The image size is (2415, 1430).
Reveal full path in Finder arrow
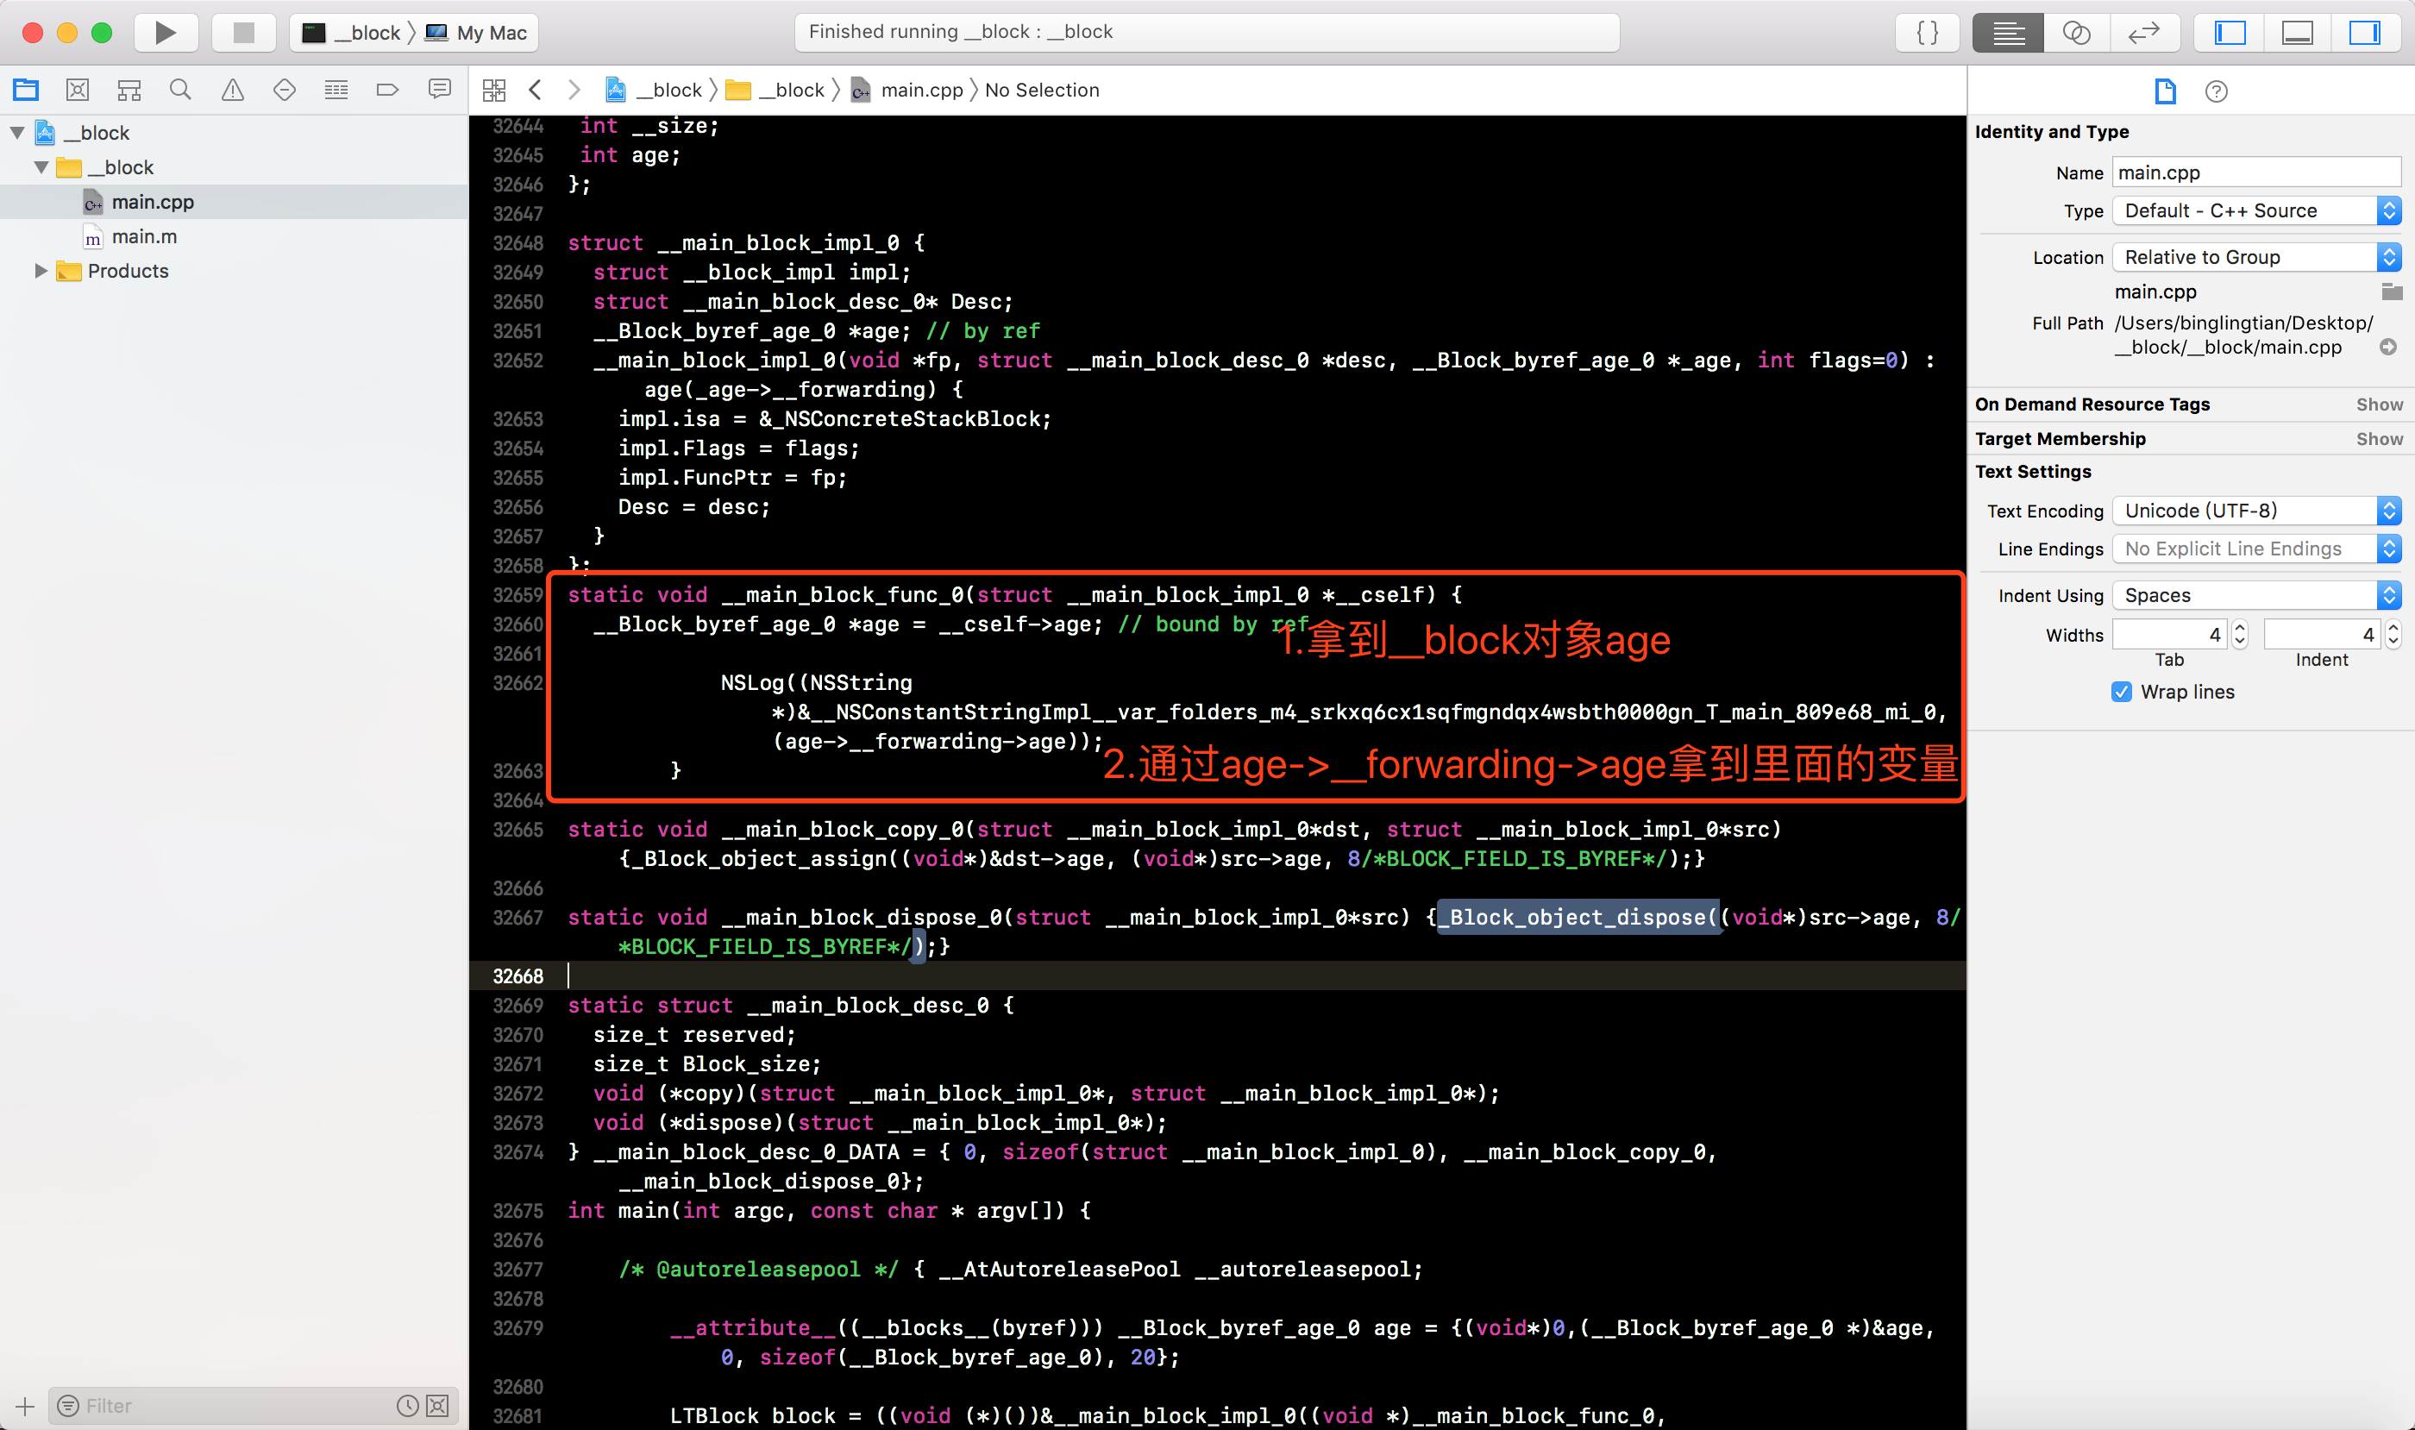pos(2388,347)
